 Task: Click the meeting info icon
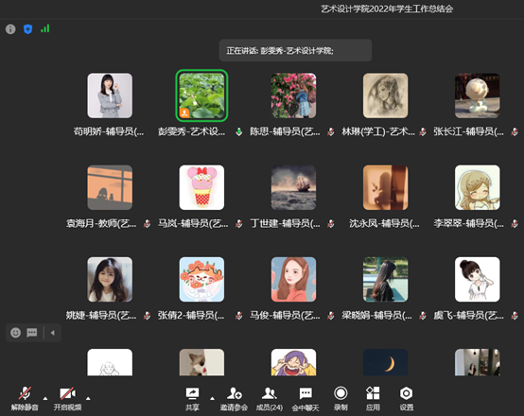coord(10,29)
